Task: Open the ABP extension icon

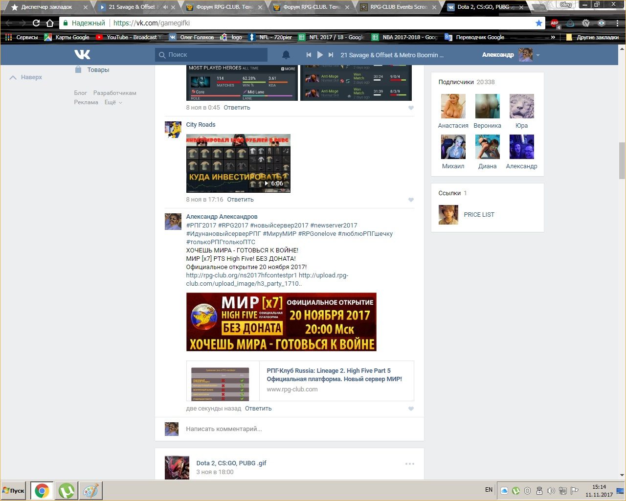Action: coord(555,23)
